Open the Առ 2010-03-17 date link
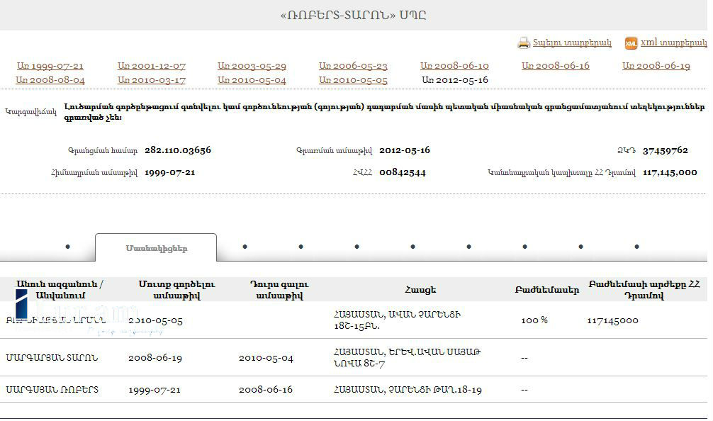This screenshot has width=713, height=421. pyautogui.click(x=152, y=80)
